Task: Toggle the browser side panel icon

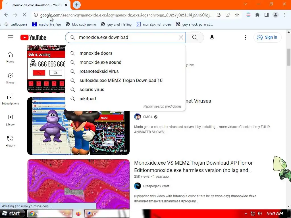Action: tap(267, 15)
